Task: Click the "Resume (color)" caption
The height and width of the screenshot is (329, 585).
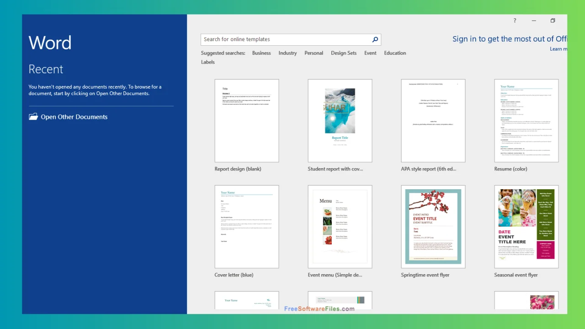Action: [511, 169]
